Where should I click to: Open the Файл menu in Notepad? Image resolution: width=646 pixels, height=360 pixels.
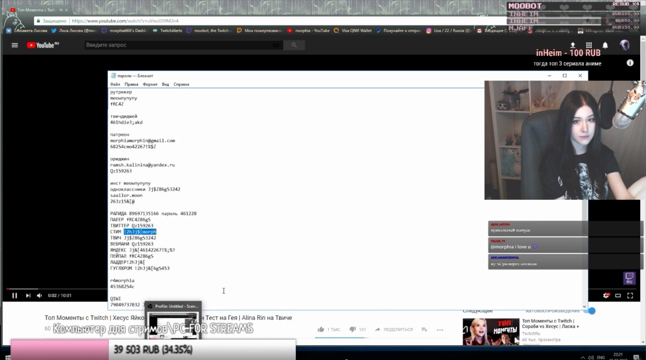pos(115,84)
